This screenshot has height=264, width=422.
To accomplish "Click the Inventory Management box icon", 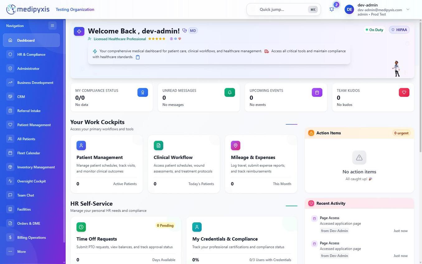I will (10, 167).
